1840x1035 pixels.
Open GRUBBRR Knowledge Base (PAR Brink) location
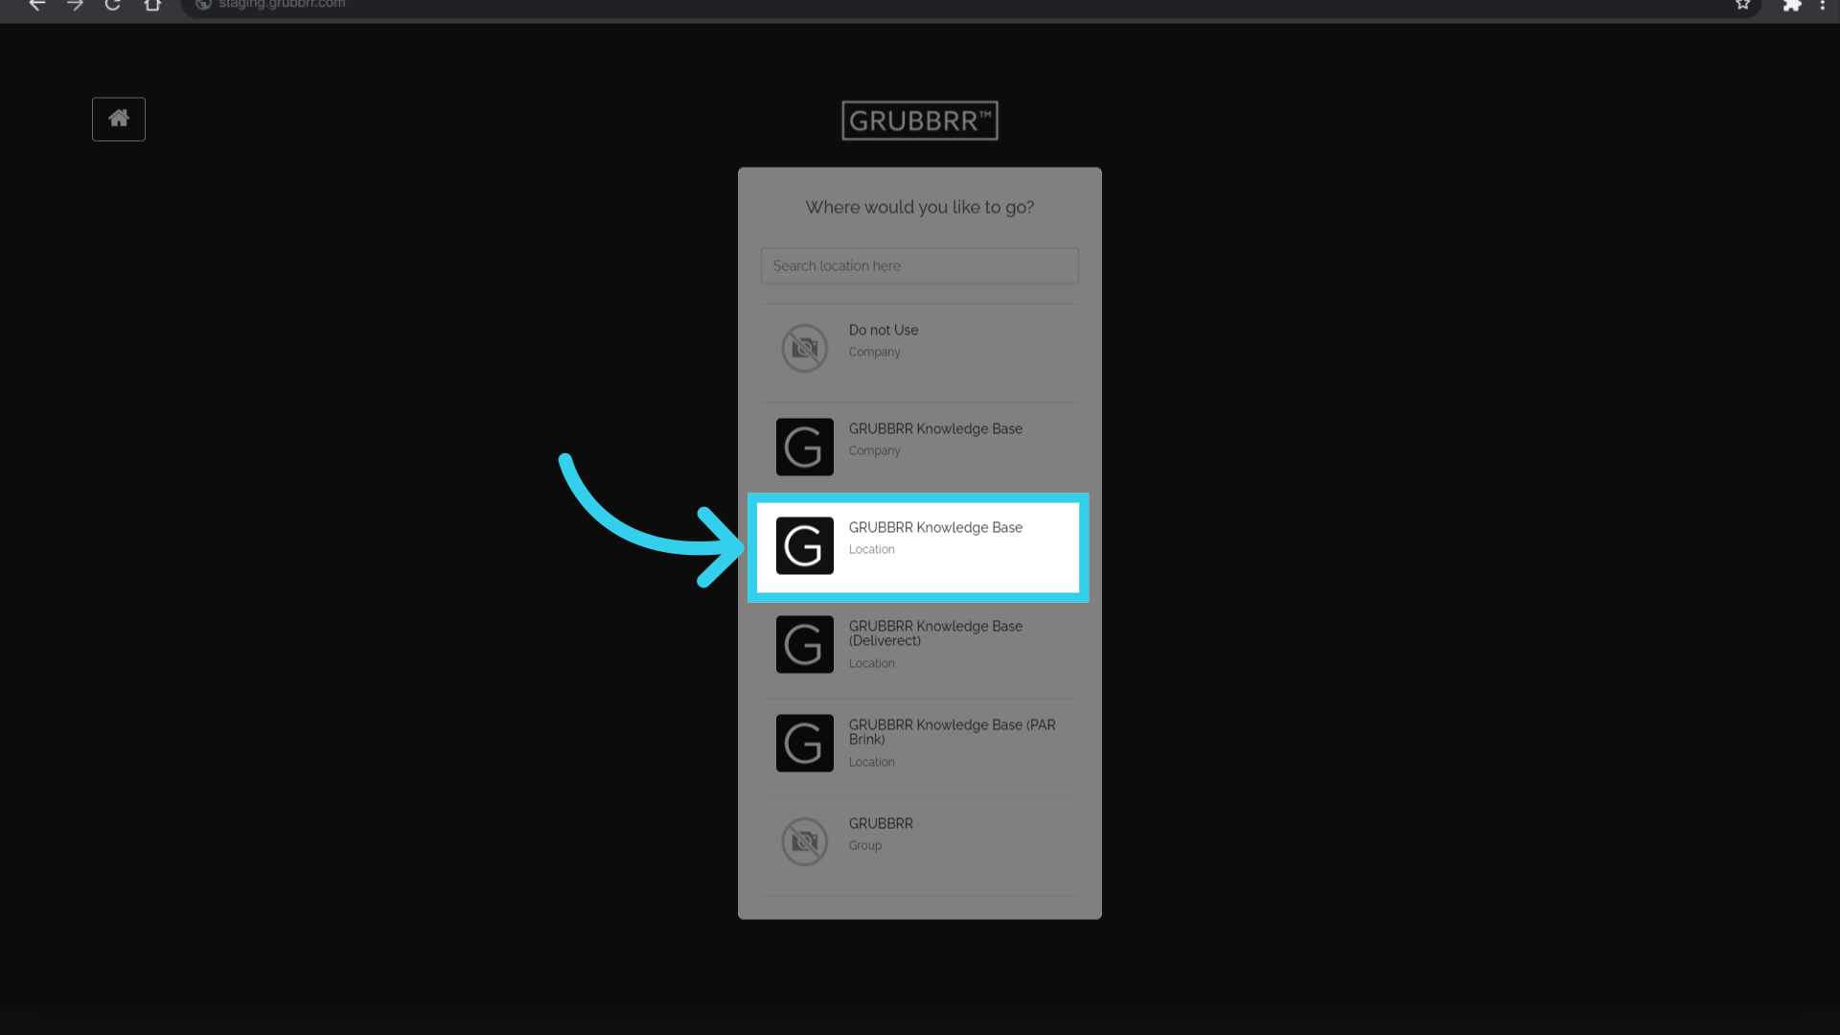(920, 747)
